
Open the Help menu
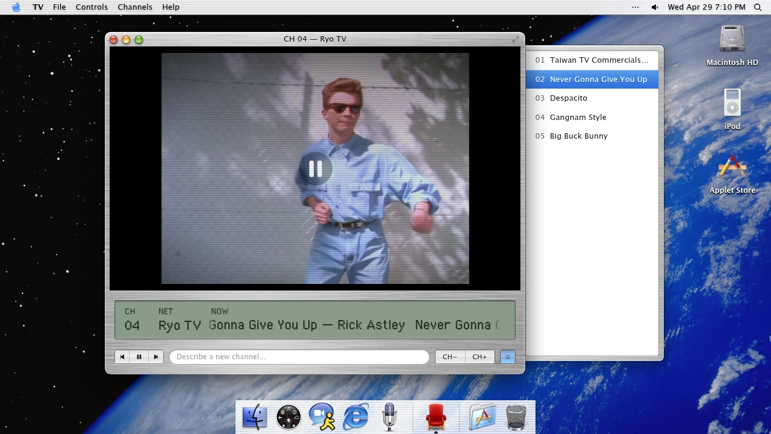(x=171, y=7)
